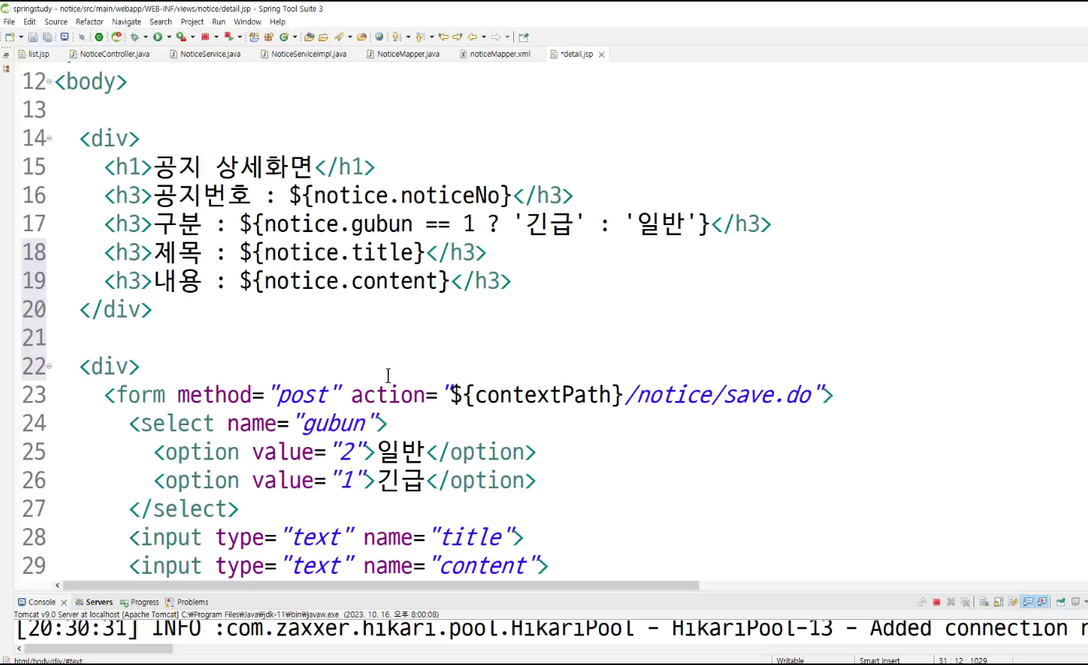Click the Remove All Terminated Launches icon

tap(965, 602)
